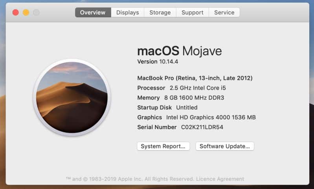
Task: Click the System Report... button
Action: [x=163, y=146]
